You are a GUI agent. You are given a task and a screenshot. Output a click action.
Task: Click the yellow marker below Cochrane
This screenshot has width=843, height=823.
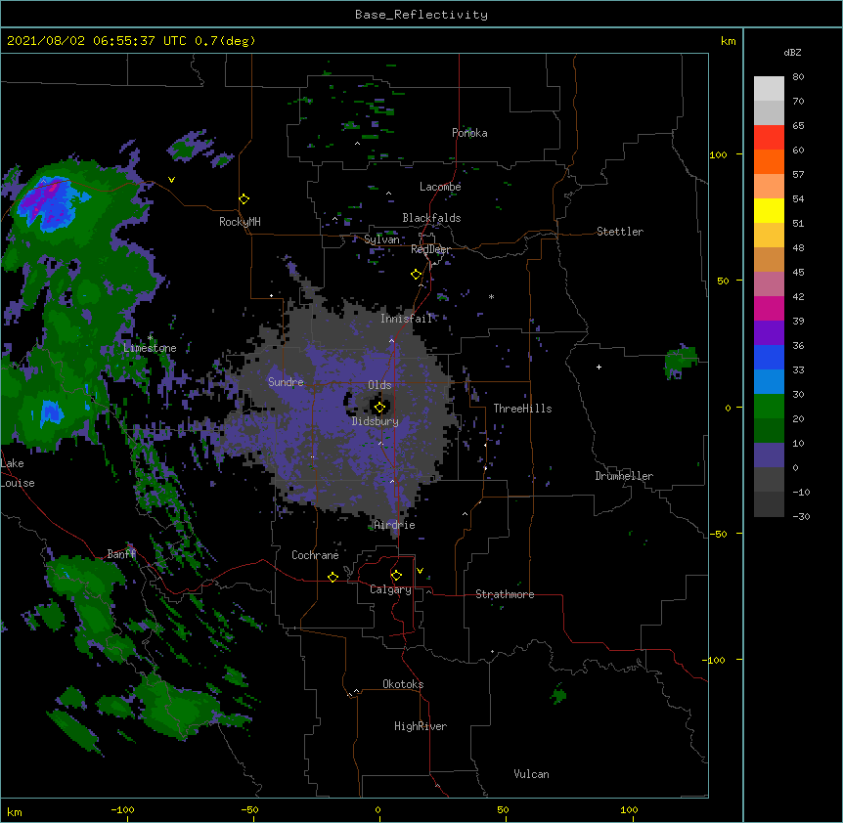(333, 577)
